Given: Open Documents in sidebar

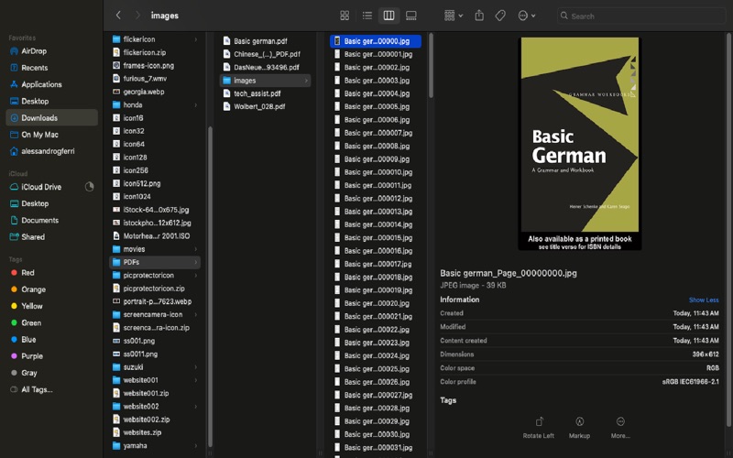Looking at the screenshot, I should point(51,220).
